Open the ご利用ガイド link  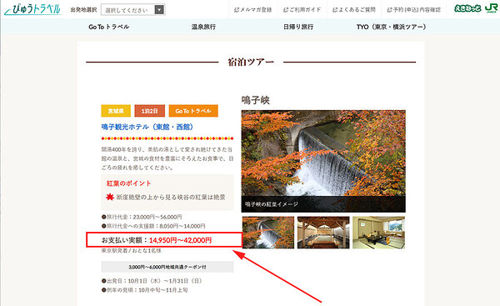tap(302, 10)
